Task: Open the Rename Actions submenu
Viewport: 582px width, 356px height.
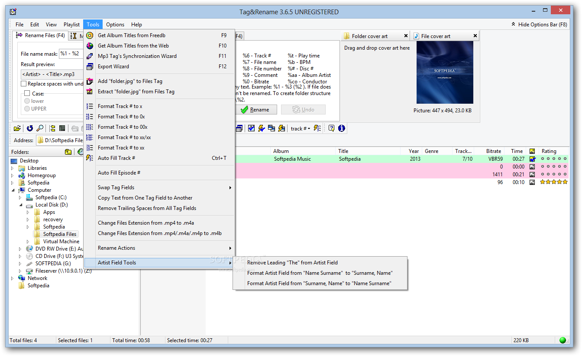Action: coord(159,248)
